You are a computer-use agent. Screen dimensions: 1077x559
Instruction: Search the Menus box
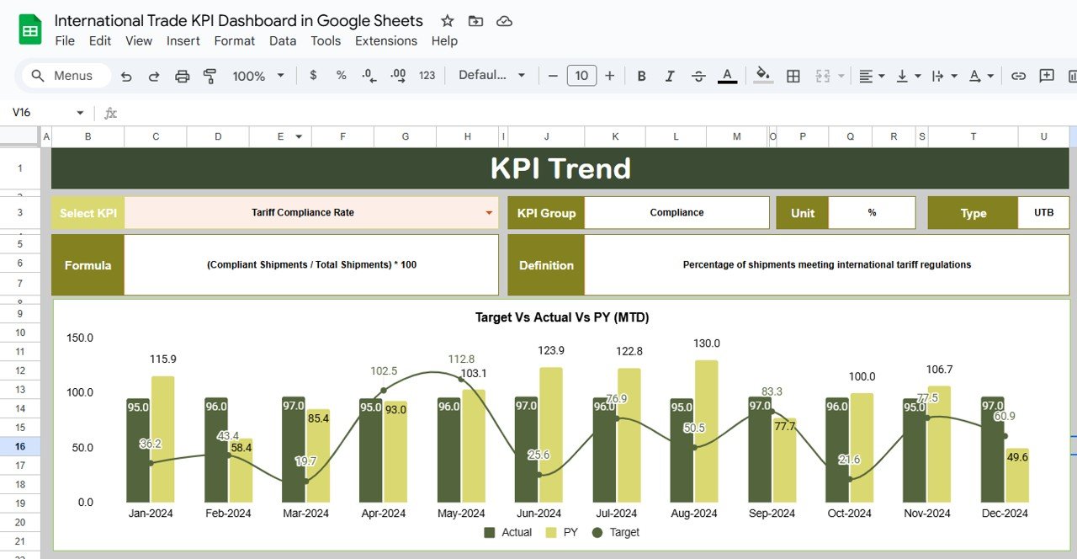click(66, 76)
